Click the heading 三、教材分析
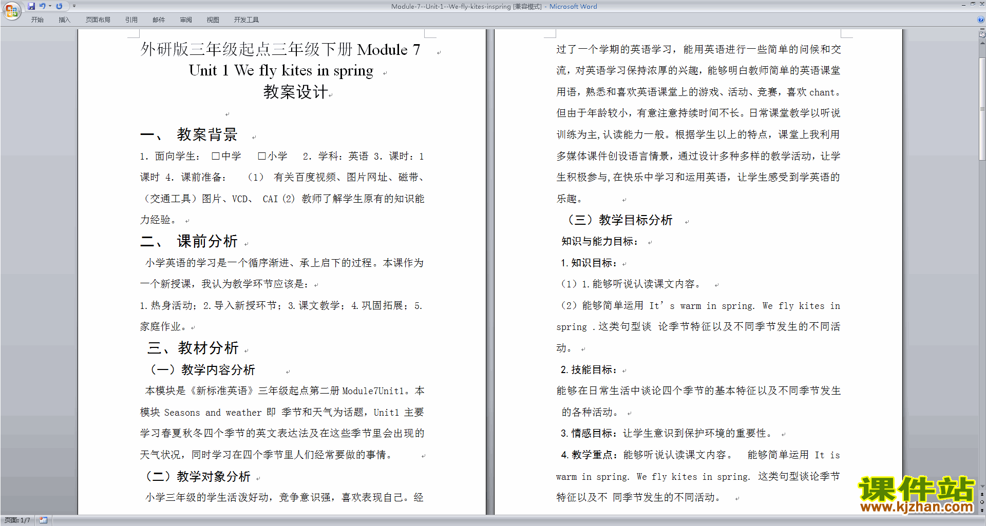986x526 pixels. point(193,348)
